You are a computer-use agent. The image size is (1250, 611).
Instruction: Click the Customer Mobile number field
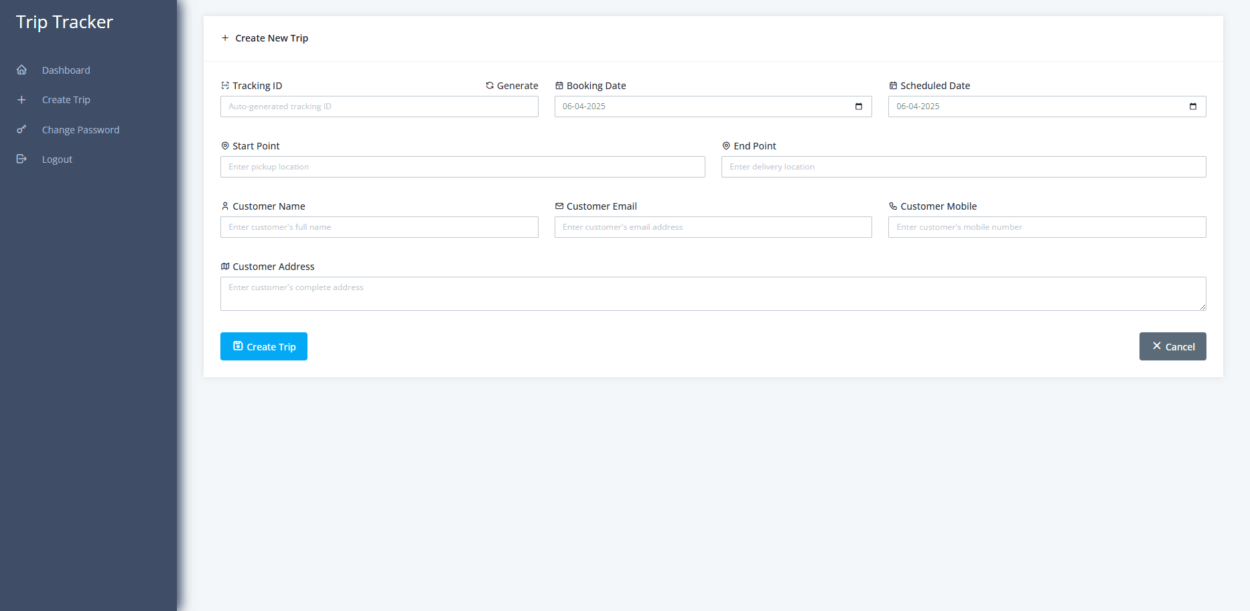coord(1046,227)
